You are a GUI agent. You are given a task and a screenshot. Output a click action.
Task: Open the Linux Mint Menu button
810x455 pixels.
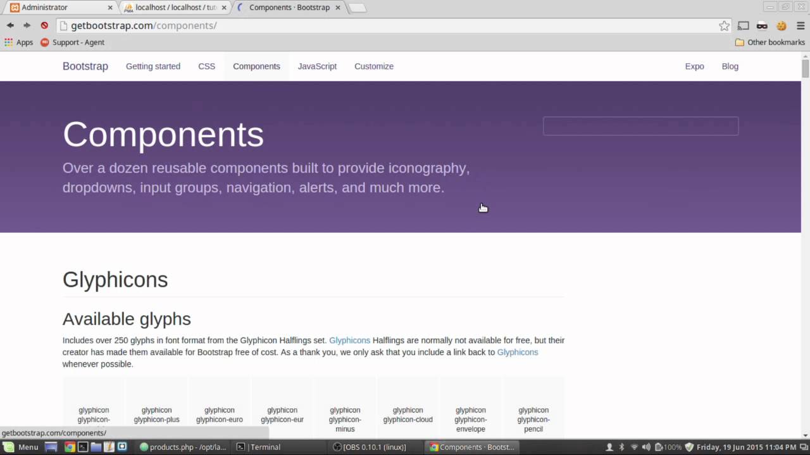point(21,447)
